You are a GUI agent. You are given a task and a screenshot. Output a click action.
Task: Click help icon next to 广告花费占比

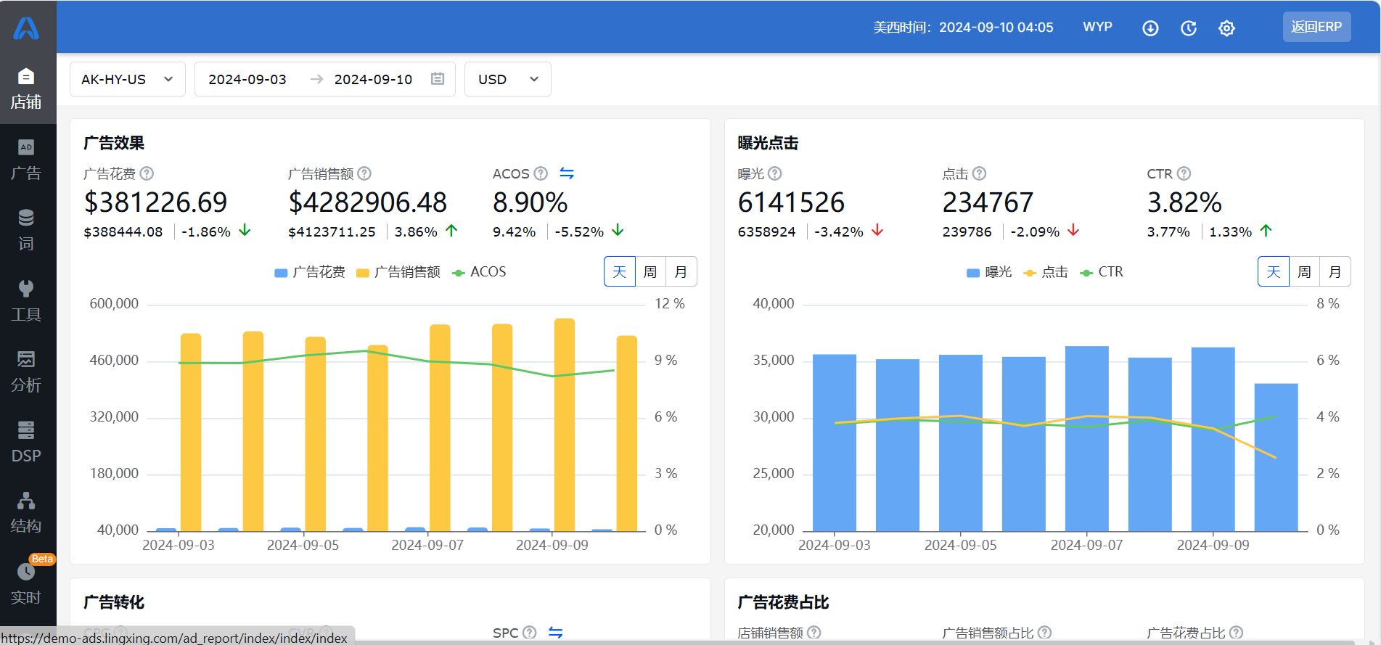tap(1236, 632)
